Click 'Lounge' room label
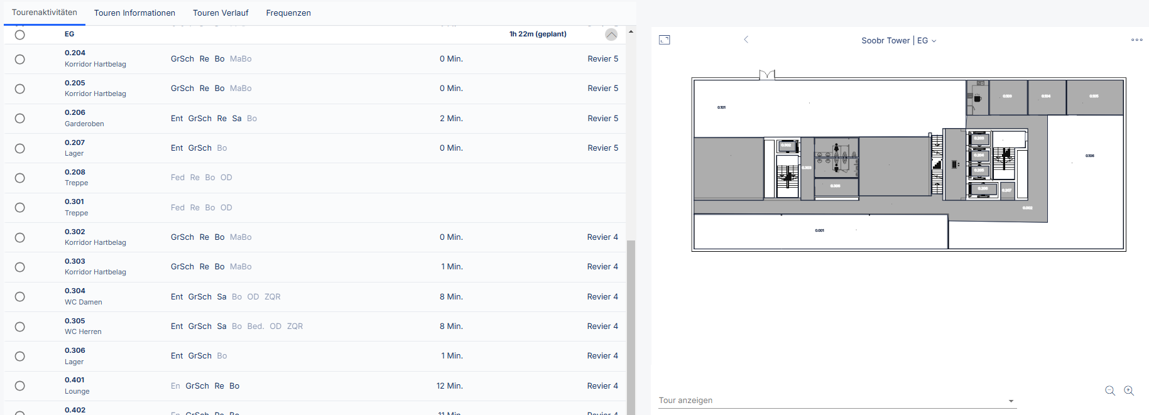The width and height of the screenshot is (1149, 415). tap(77, 391)
